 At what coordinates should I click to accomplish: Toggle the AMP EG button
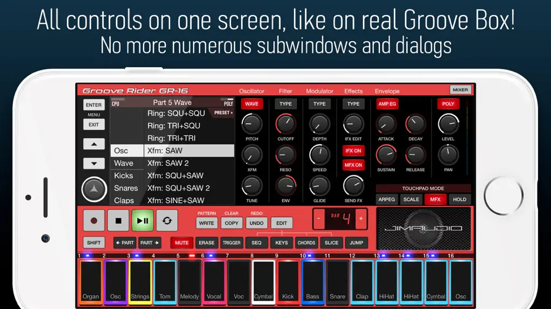(387, 104)
